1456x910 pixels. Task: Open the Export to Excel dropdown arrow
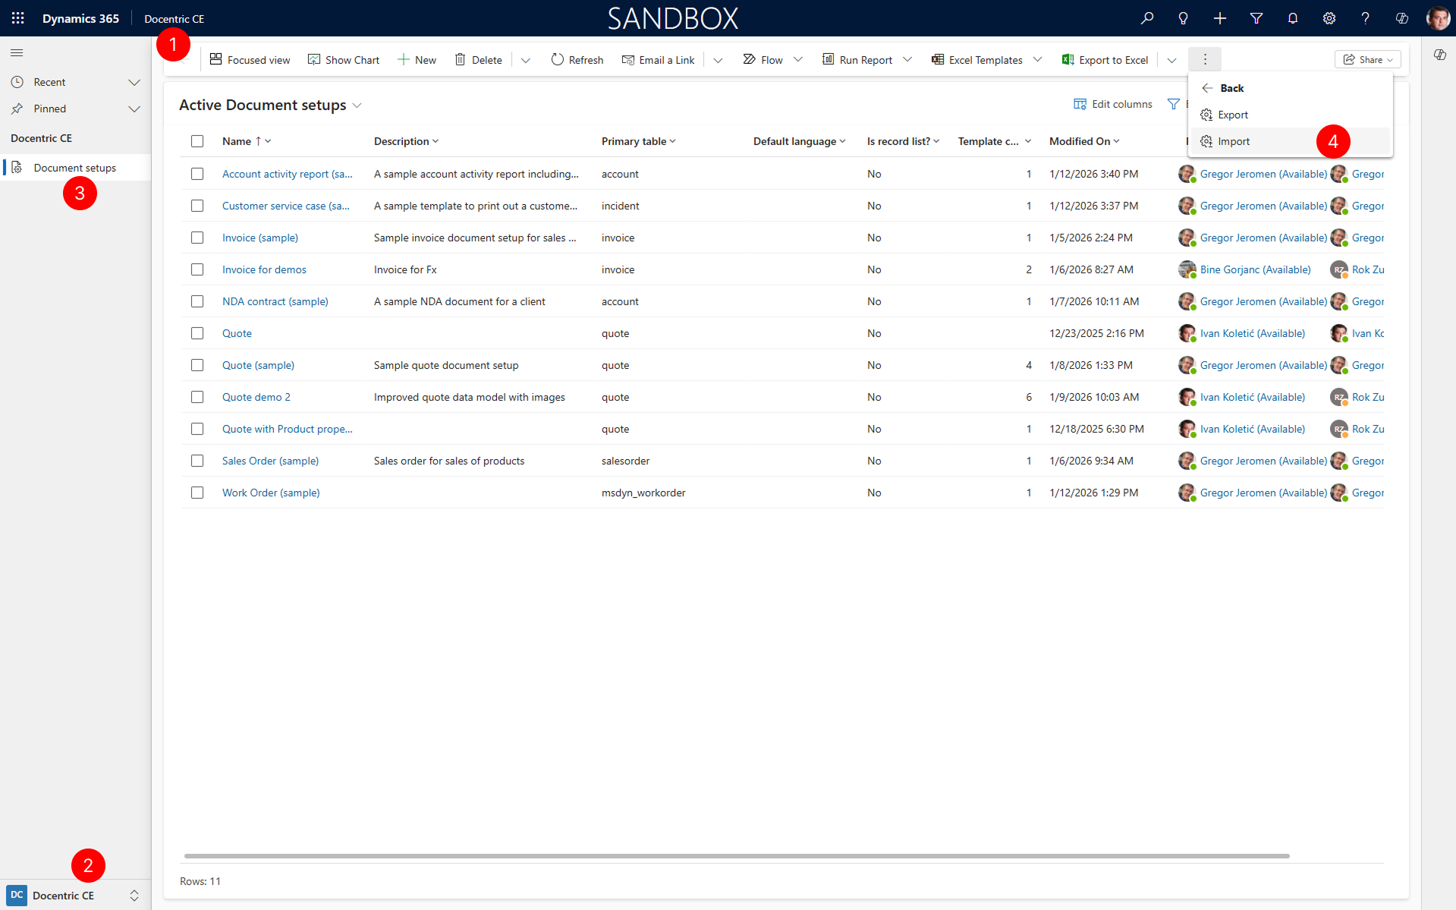pos(1172,60)
